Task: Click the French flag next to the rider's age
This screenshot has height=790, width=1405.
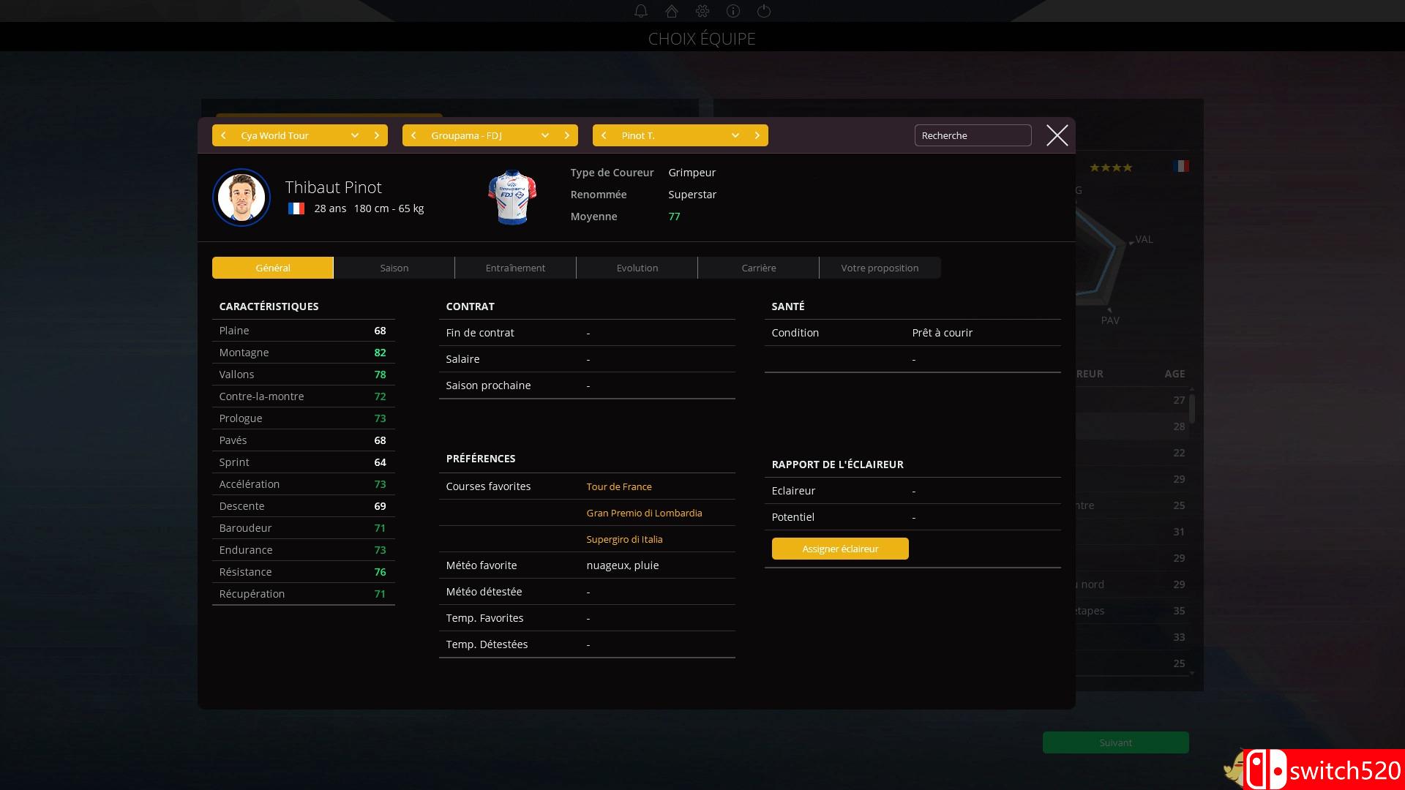Action: click(x=296, y=208)
